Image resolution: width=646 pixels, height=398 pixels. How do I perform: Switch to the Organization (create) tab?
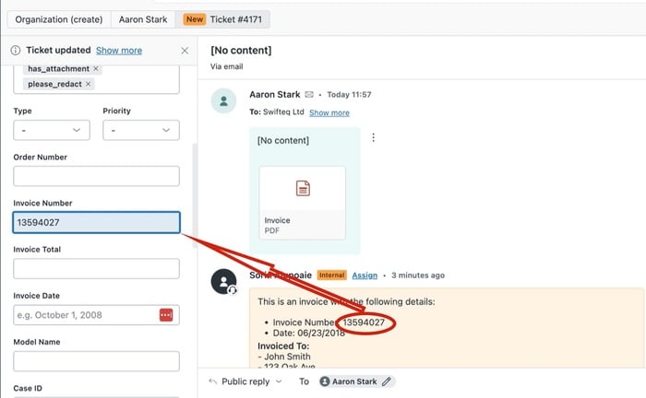point(59,19)
